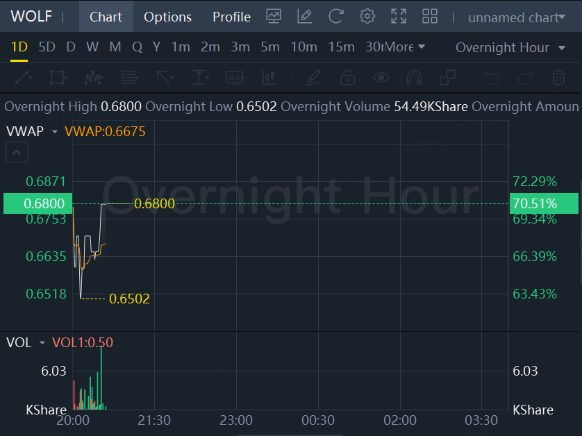
Task: Switch to the Options tab
Action: [x=168, y=17]
